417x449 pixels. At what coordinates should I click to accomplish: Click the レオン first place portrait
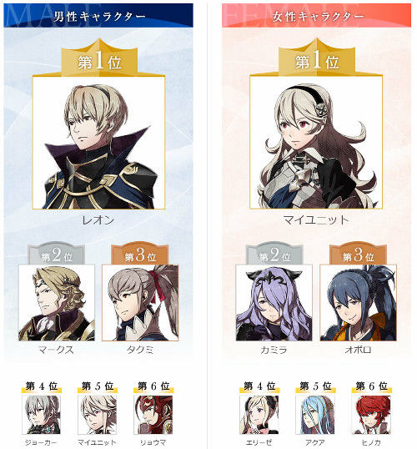(x=98, y=143)
